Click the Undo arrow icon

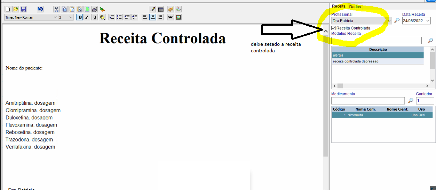tap(40, 9)
